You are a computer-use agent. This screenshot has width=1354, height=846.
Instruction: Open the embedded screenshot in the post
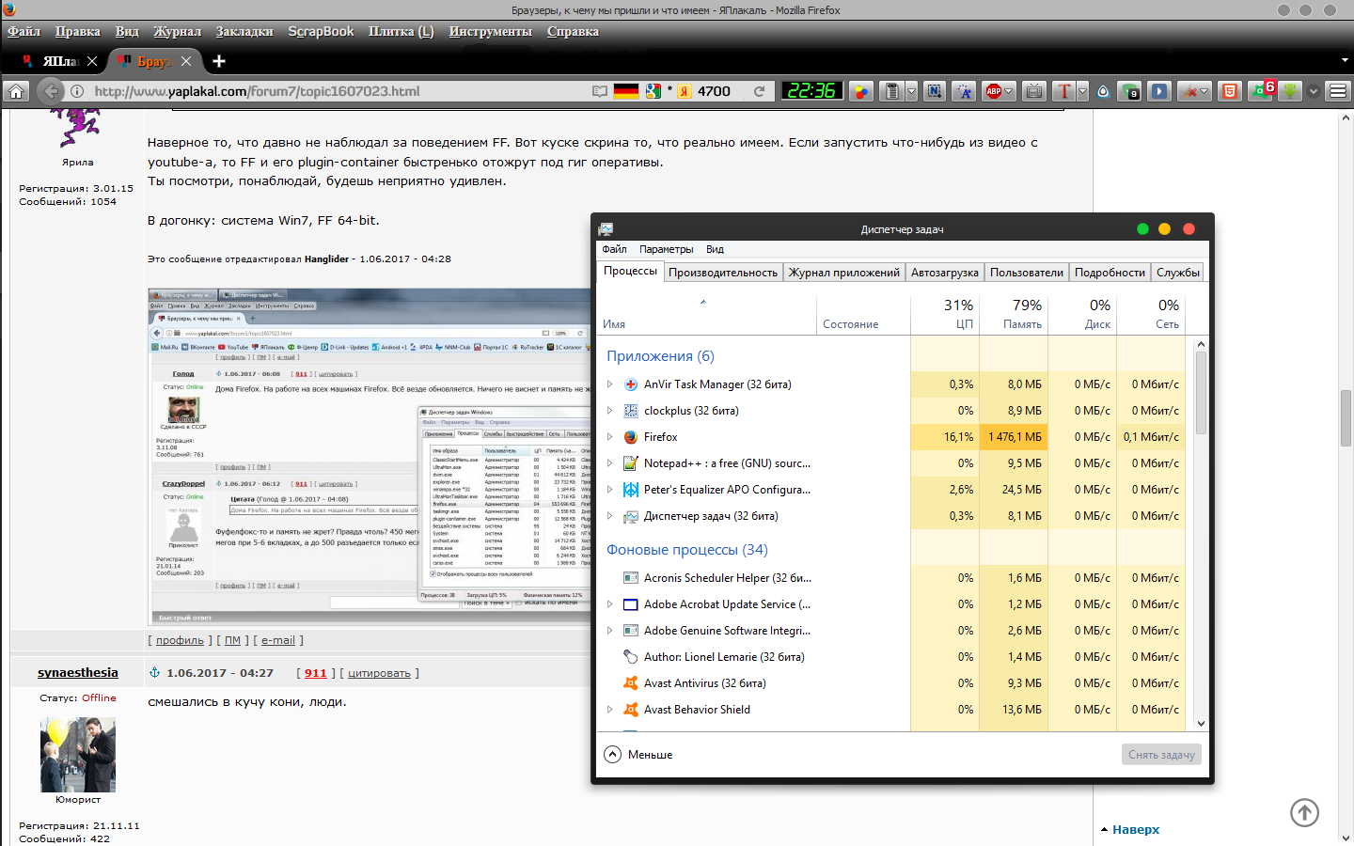tap(370, 457)
